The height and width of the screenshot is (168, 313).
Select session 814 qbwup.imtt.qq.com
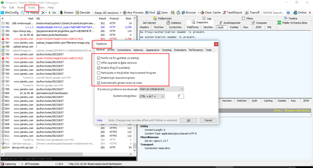click(68, 147)
